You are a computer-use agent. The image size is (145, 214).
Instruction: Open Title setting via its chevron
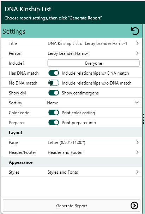click(138, 43)
